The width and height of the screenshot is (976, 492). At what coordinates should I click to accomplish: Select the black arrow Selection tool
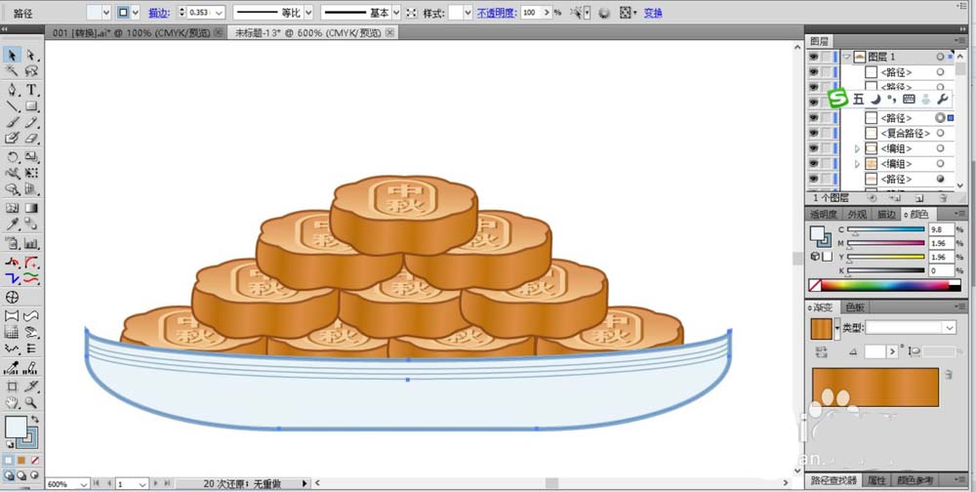[x=12, y=56]
